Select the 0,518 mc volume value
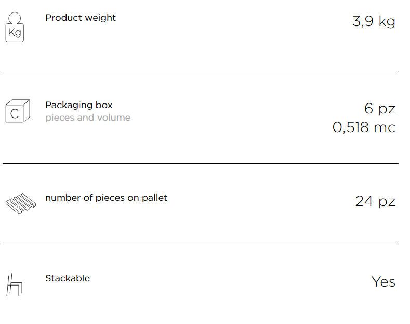The width and height of the screenshot is (410, 324). pyautogui.click(x=364, y=127)
